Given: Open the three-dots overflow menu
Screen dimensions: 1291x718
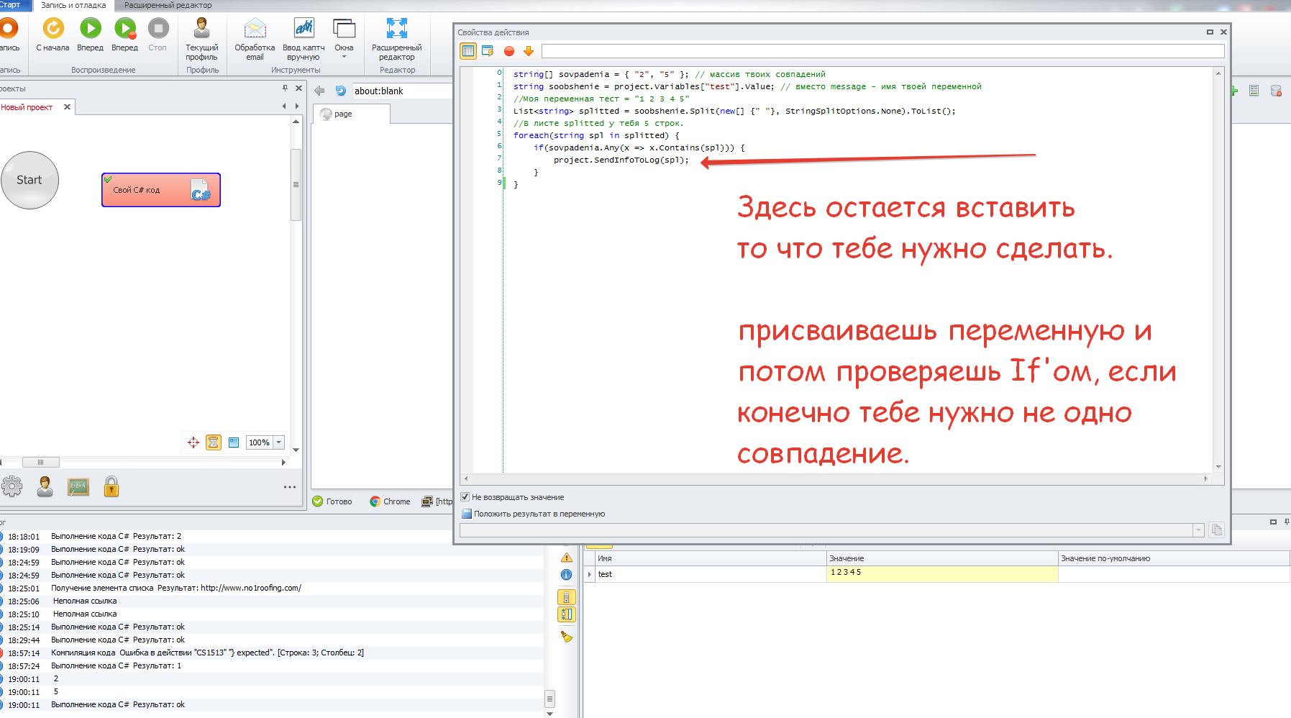Looking at the screenshot, I should point(290,487).
